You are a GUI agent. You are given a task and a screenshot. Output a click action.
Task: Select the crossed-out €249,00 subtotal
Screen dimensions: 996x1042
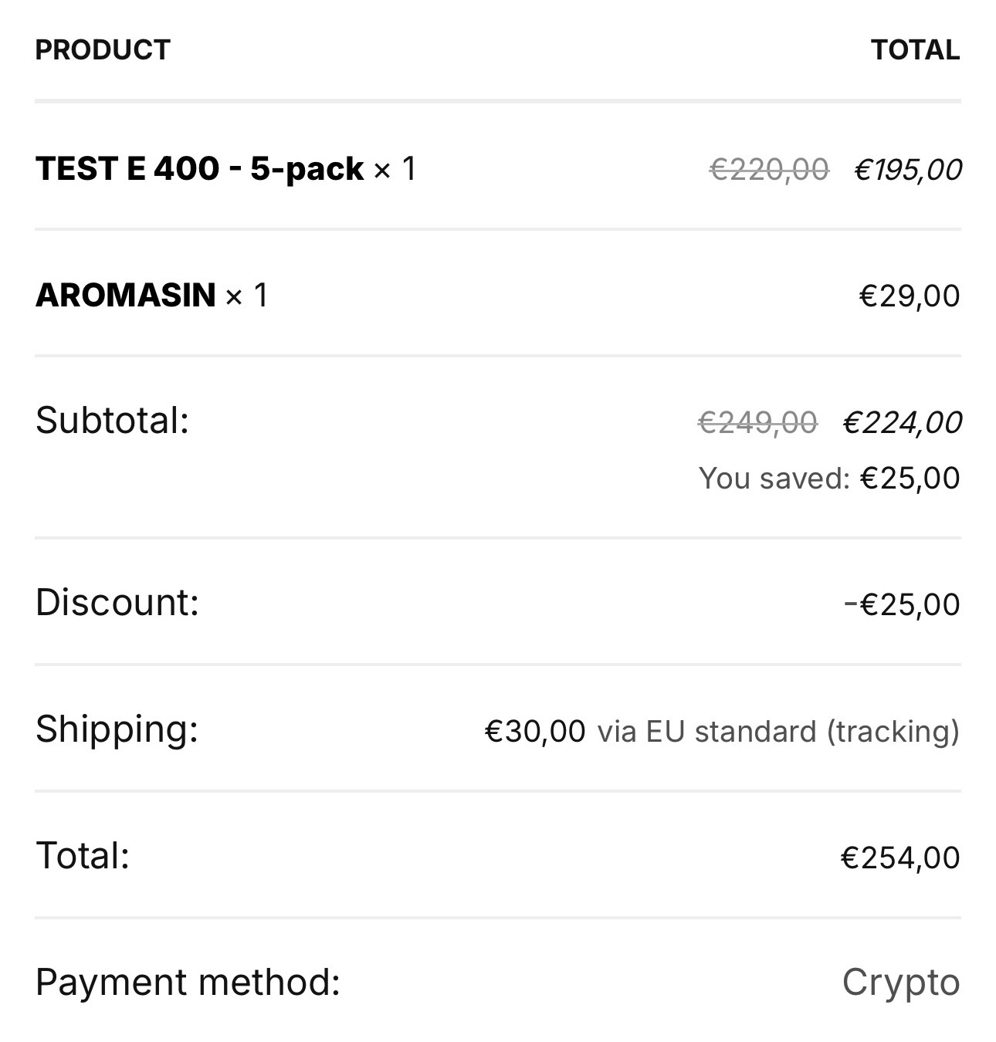click(x=757, y=422)
